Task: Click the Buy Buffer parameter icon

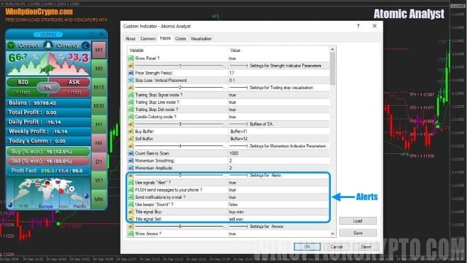Action: click(x=130, y=131)
